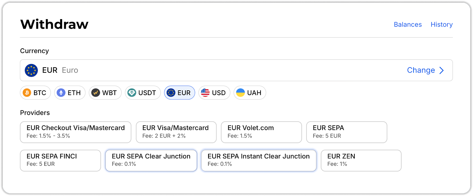Click the EU flag in EUR chip
This screenshot has height=196, width=473.
coord(171,93)
